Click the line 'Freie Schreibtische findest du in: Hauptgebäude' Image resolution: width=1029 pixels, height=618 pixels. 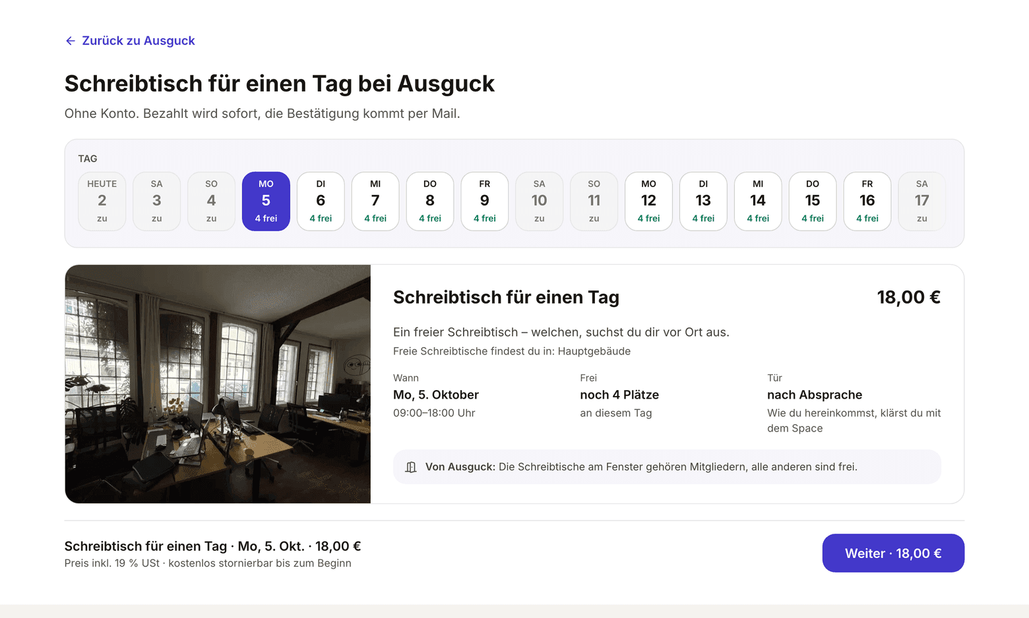512,351
